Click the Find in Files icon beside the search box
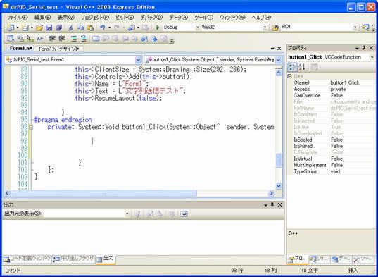Screen dimensions: 378x277 [x=275, y=27]
